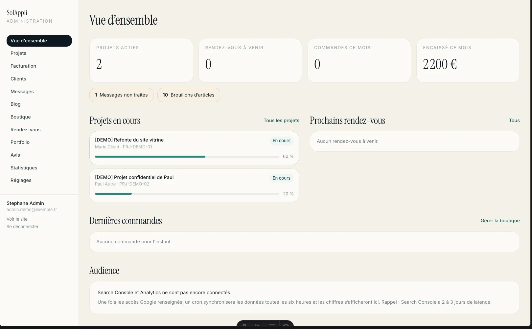This screenshot has width=532, height=329.
Task: Open Réglages in the sidebar
Action: pos(39,180)
